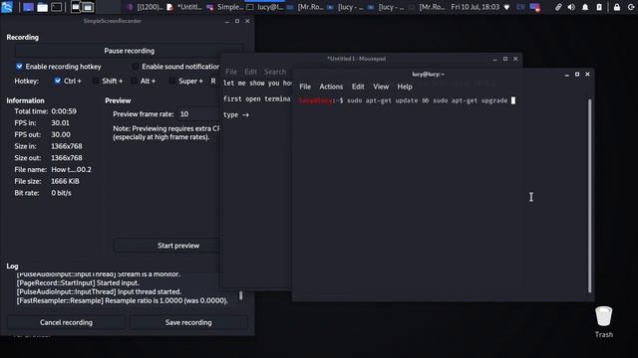
Task: Open the Trash icon on the desktop
Action: point(603,321)
